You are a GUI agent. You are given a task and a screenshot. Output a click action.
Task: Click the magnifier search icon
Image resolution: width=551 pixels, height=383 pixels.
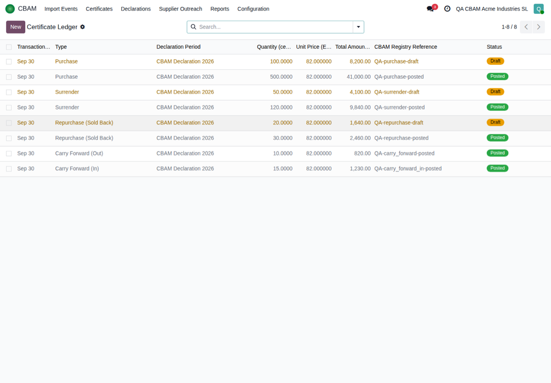(x=193, y=27)
